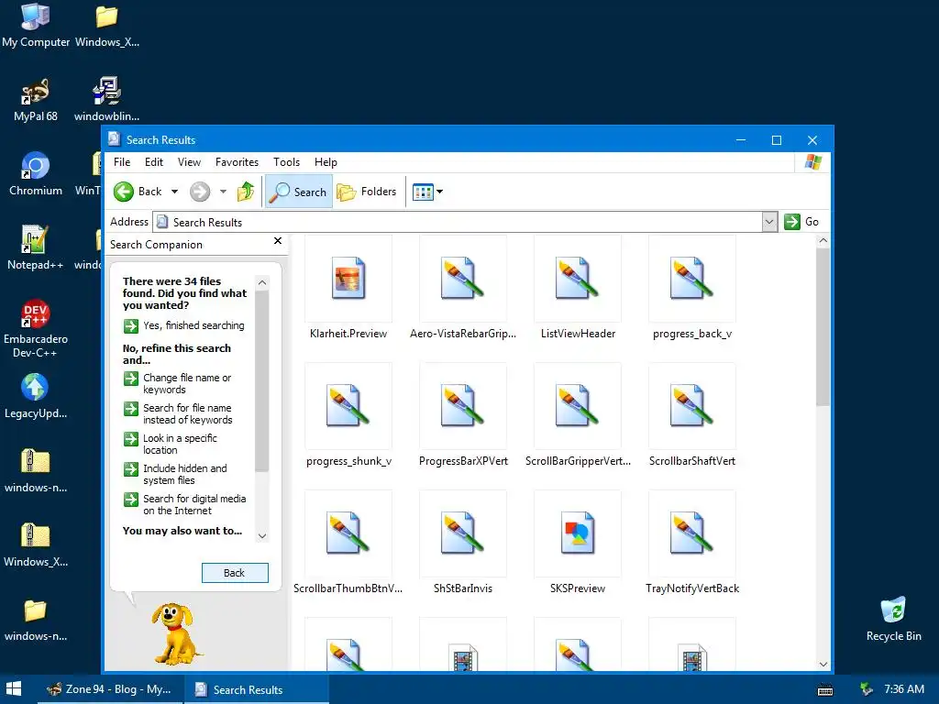Choose Look in a specific location

tap(171, 445)
